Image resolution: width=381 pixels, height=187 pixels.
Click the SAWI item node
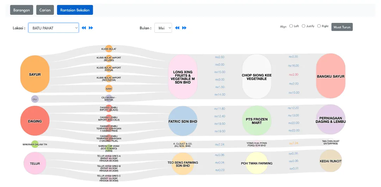point(109,88)
